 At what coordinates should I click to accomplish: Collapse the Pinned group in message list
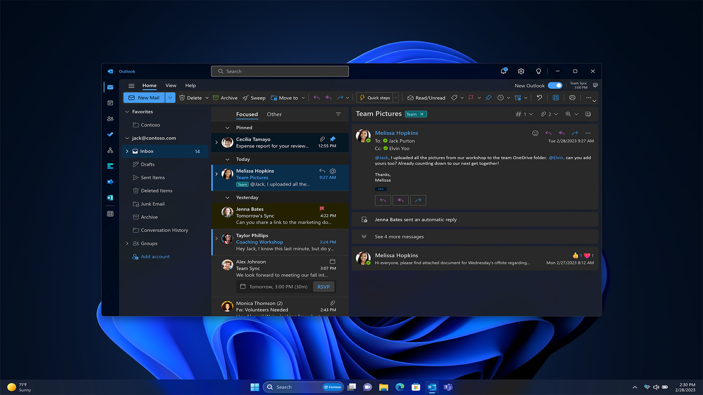coord(227,128)
